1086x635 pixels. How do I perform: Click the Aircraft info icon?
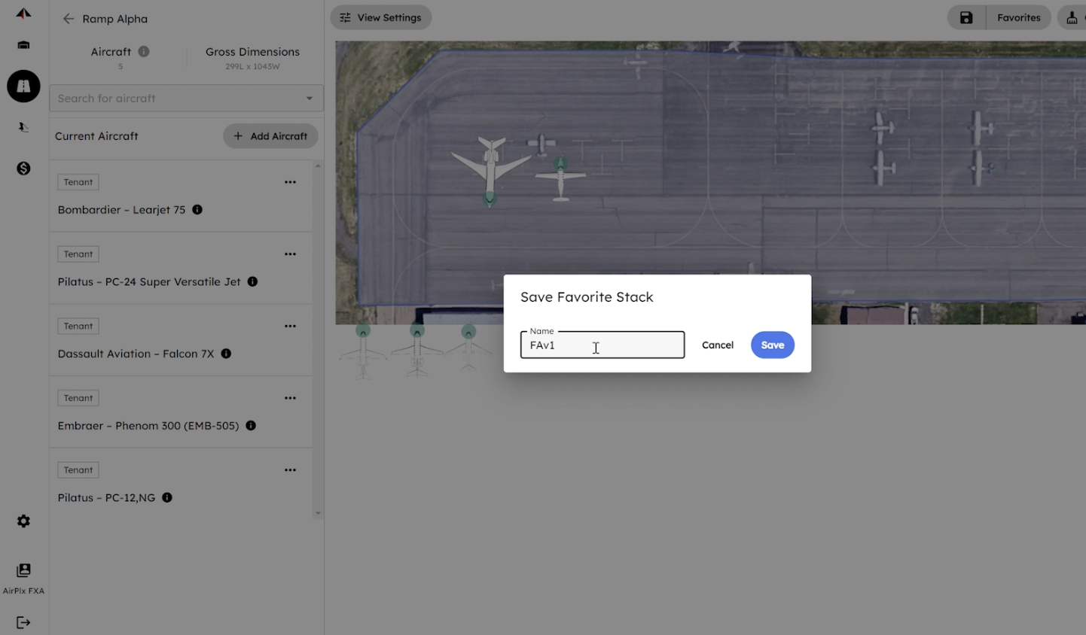(x=143, y=52)
